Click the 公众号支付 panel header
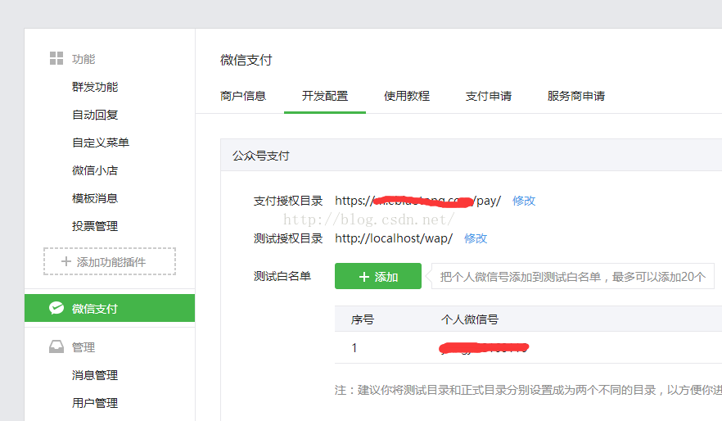The height and width of the screenshot is (421, 722). point(471,156)
